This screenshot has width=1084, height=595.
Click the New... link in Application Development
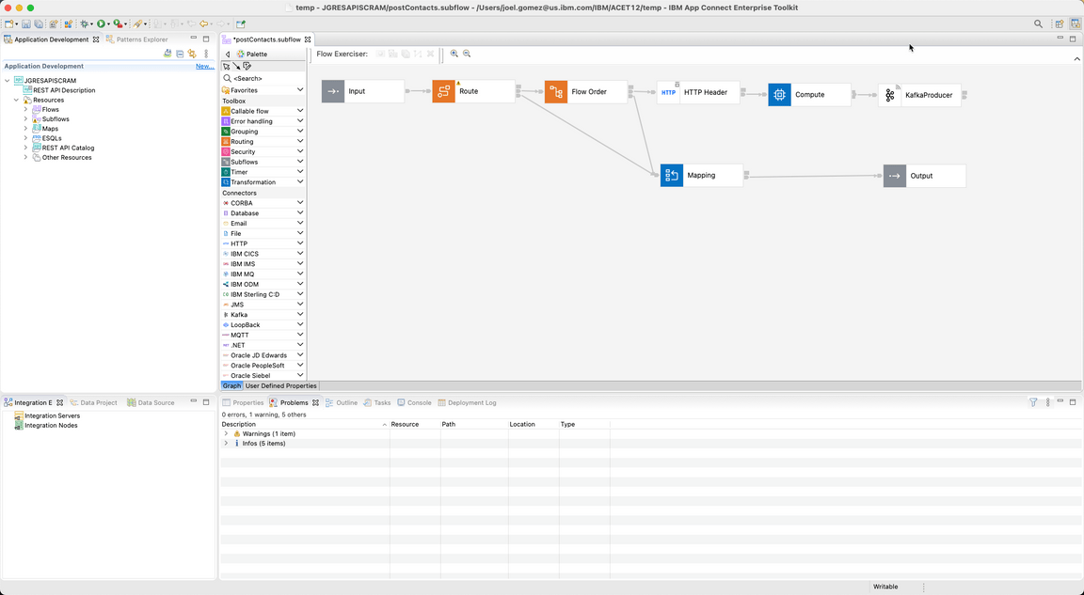pyautogui.click(x=203, y=65)
